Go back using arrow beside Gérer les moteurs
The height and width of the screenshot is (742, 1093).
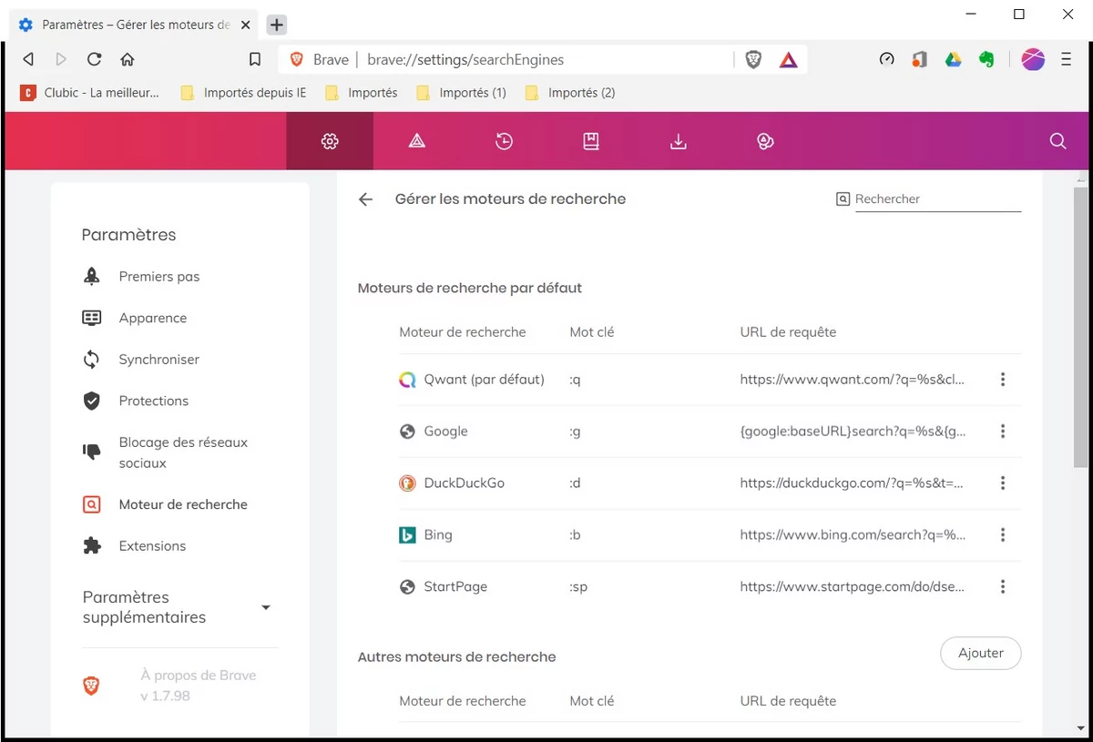pos(366,199)
